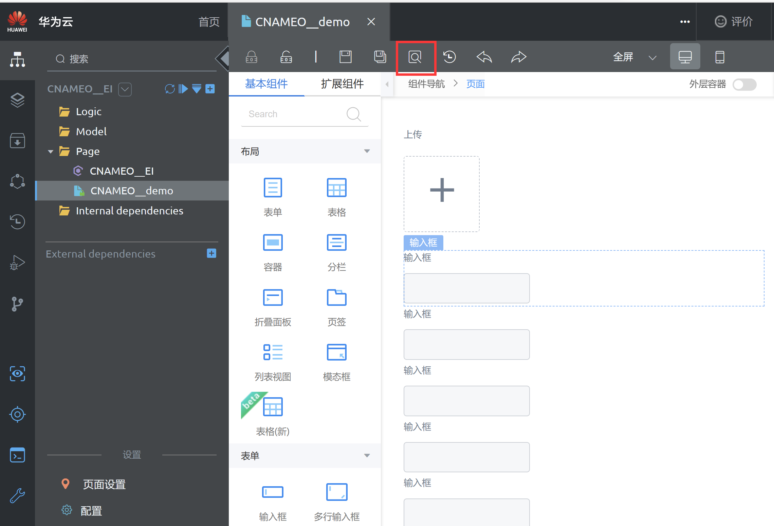The height and width of the screenshot is (526, 774).
Task: Click the undo arrow icon
Action: 484,57
